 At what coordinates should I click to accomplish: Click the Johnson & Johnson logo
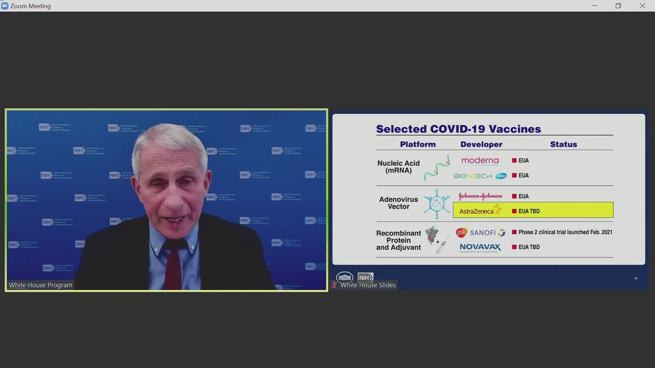tap(480, 196)
